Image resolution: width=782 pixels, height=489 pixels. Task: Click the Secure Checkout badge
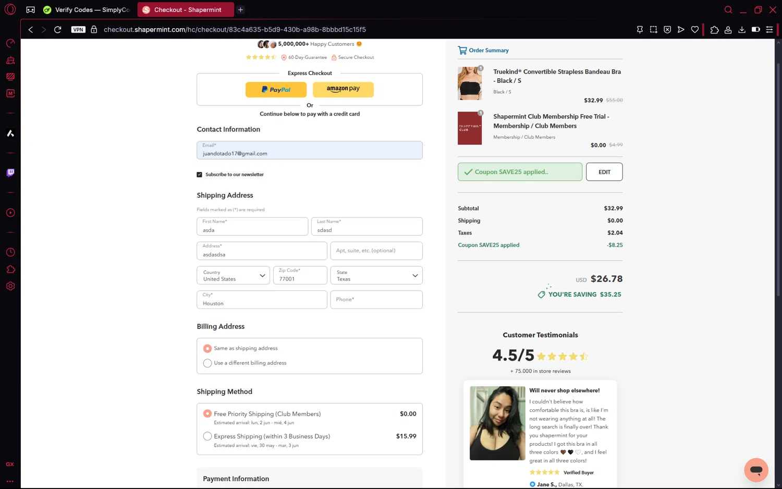pyautogui.click(x=353, y=57)
